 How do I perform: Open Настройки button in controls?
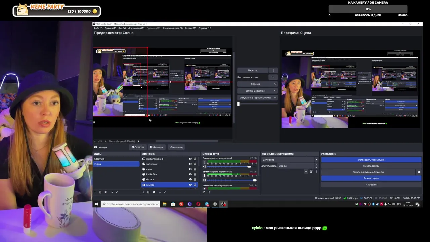371,185
